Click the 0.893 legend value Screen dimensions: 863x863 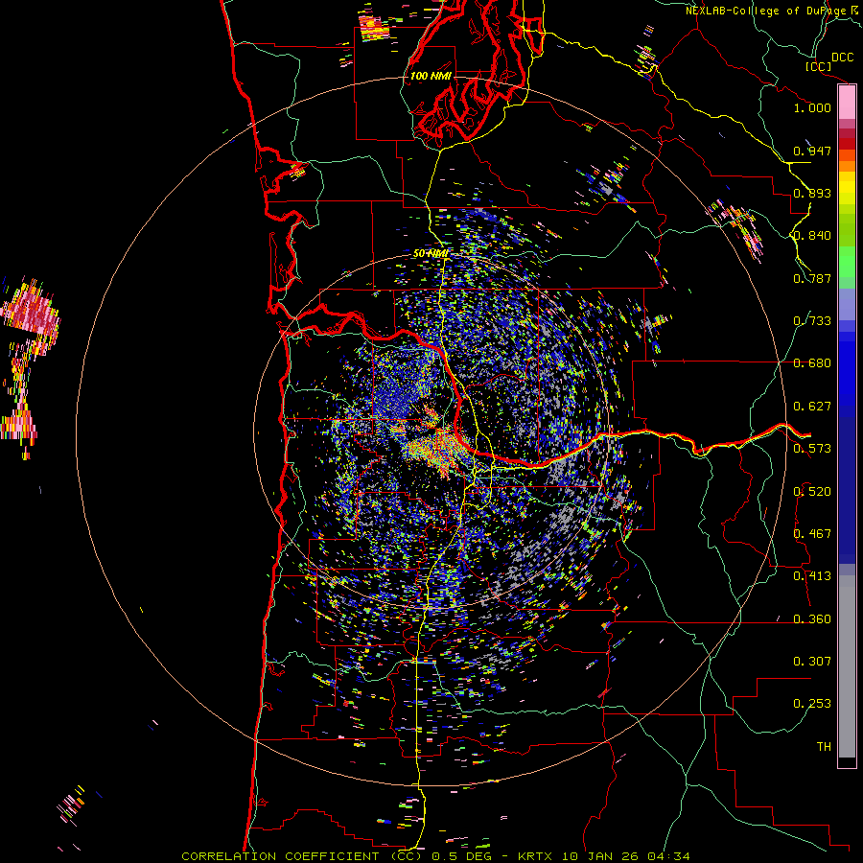click(812, 193)
